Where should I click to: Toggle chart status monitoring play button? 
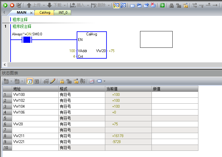30,81
